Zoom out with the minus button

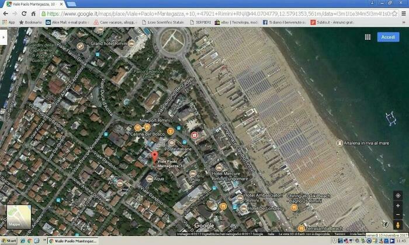coord(398,215)
